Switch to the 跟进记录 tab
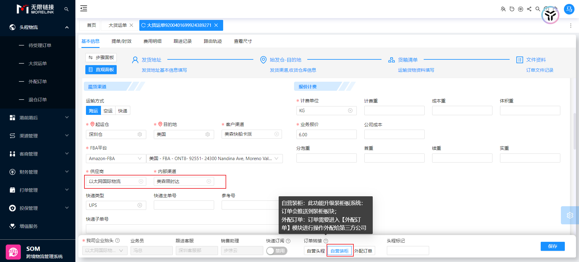 click(183, 41)
